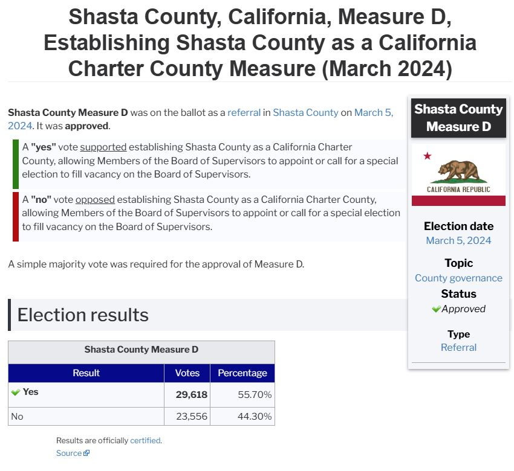514x471 pixels.
Task: Click the Referral type link in sidebar
Action: (458, 347)
